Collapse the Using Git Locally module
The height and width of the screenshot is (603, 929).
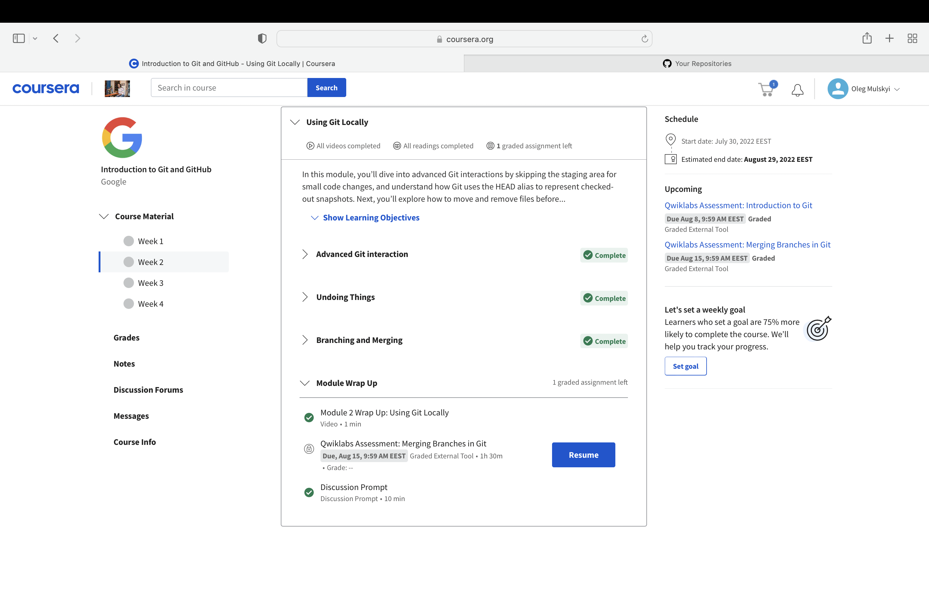pyautogui.click(x=295, y=122)
